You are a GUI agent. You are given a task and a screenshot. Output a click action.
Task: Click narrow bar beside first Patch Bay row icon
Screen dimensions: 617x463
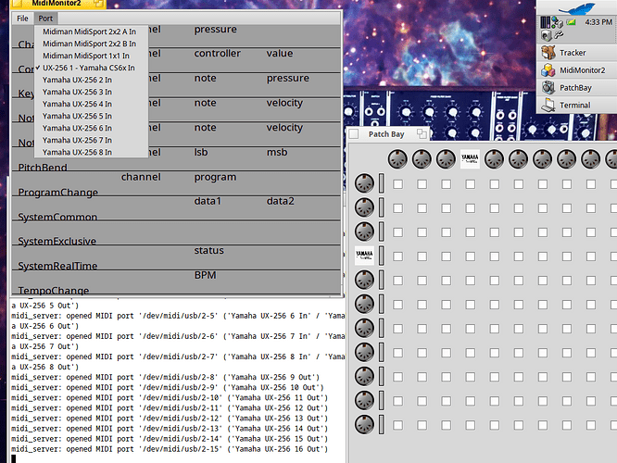click(382, 183)
